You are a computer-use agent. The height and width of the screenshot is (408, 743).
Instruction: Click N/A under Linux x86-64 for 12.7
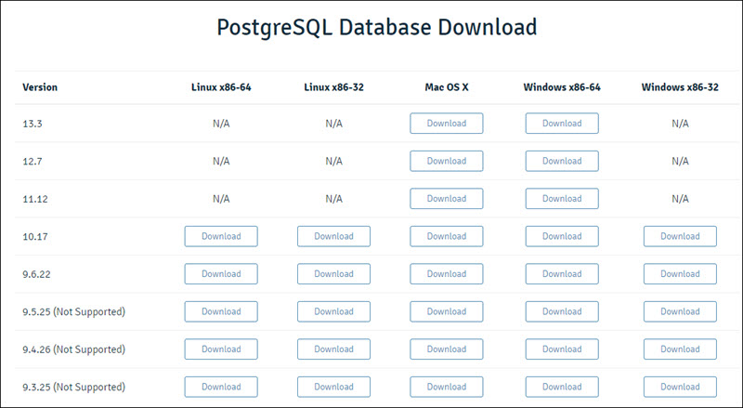point(221,162)
